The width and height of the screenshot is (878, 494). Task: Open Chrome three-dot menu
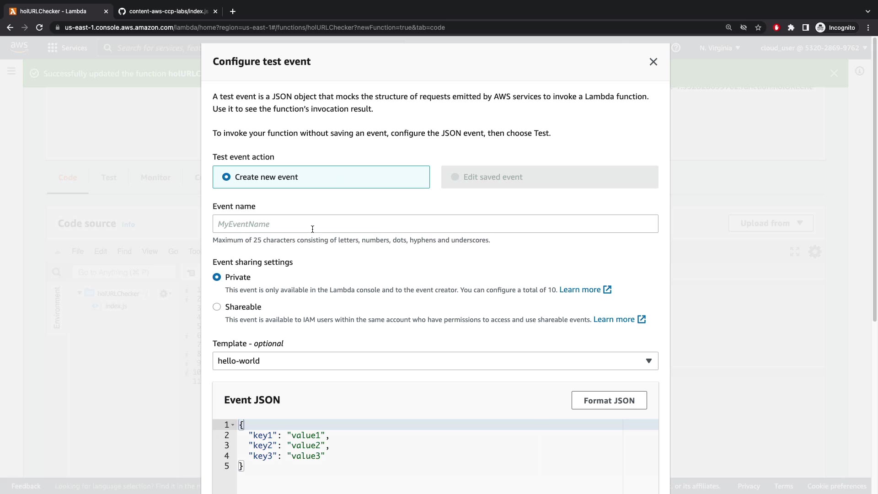pyautogui.click(x=868, y=27)
